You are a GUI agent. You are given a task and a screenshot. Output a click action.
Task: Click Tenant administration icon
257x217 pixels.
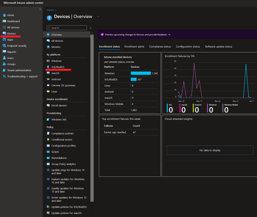5,70
